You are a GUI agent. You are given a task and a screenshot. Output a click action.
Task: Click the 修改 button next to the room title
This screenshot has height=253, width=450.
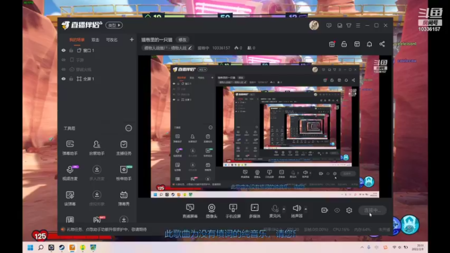click(182, 40)
